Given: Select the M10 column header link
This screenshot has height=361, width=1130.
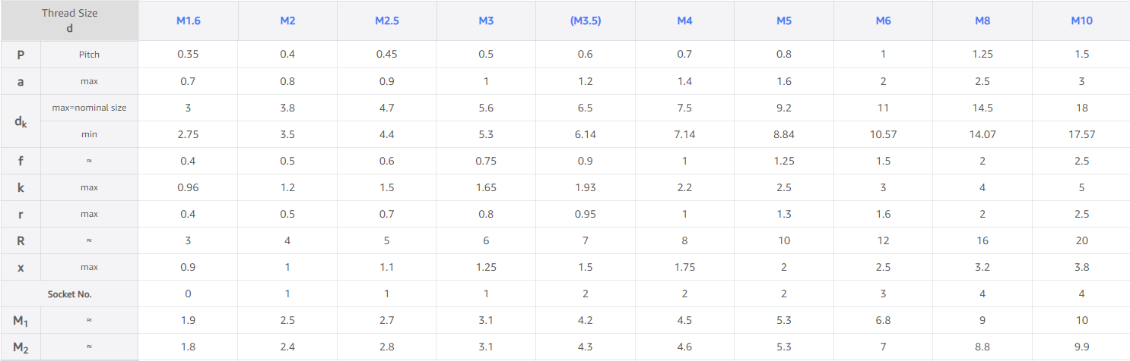Looking at the screenshot, I should click(1081, 20).
